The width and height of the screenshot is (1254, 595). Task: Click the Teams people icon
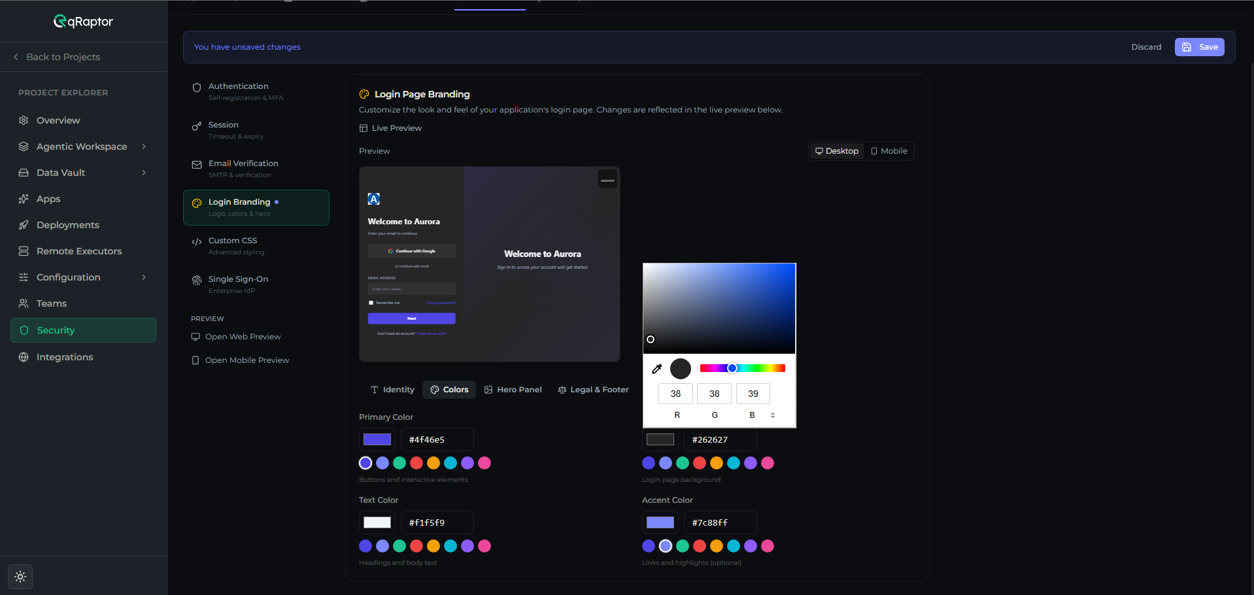24,303
